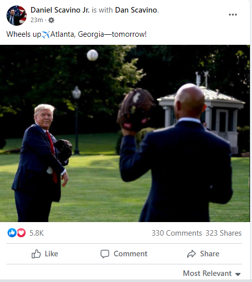Open the baseball photo in viewer
The width and height of the screenshot is (252, 282).
[x=125, y=133]
